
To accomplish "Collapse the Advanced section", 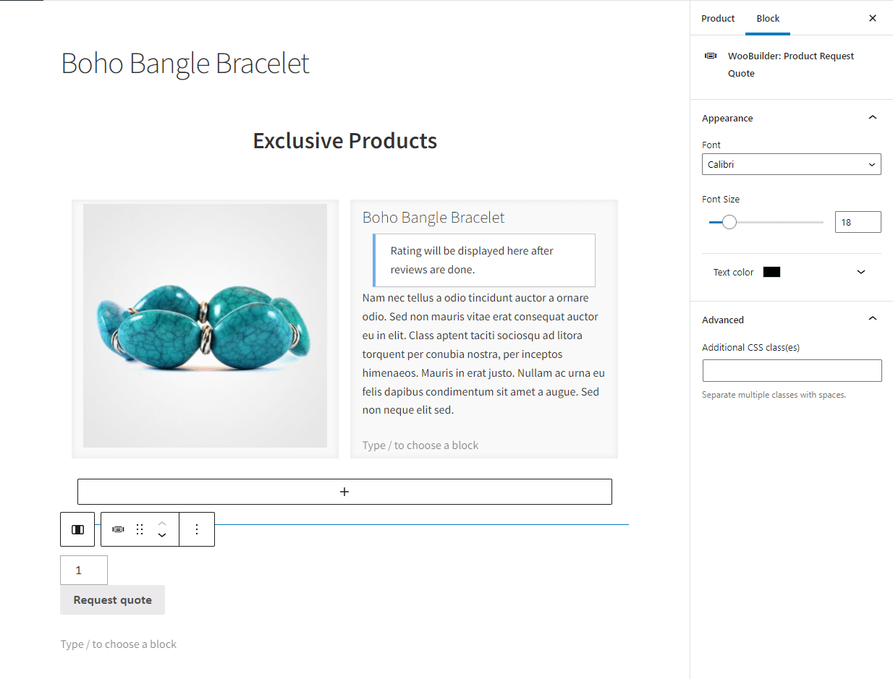I will (873, 319).
